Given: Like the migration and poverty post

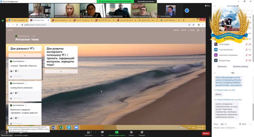Looking at the screenshot, I should (x=11, y=71).
